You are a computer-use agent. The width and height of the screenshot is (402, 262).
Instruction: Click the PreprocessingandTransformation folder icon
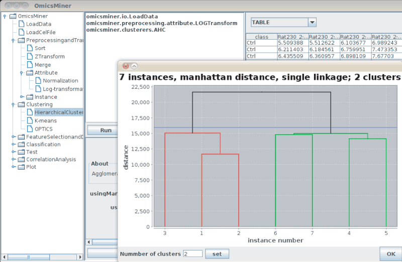click(x=21, y=40)
